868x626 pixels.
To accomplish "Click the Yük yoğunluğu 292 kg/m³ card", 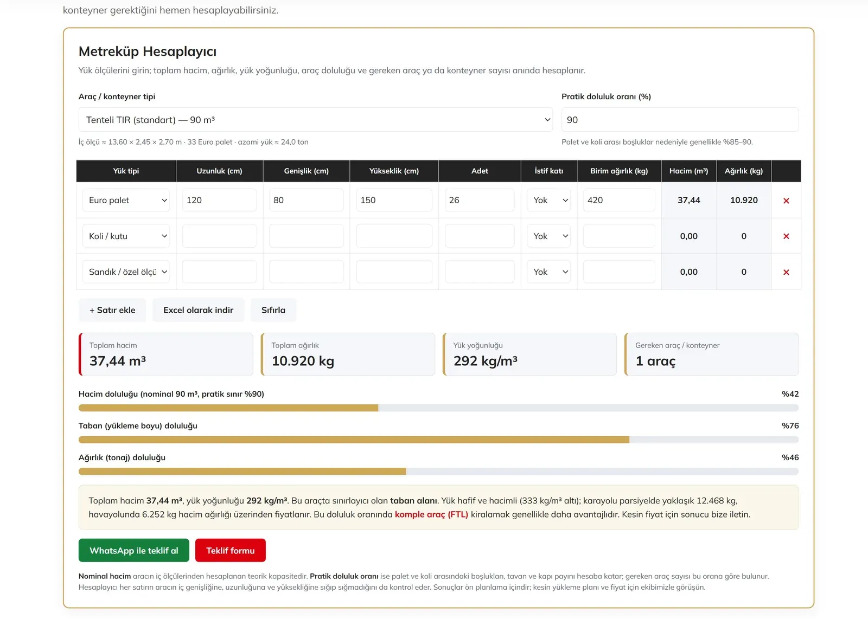I will click(x=529, y=354).
